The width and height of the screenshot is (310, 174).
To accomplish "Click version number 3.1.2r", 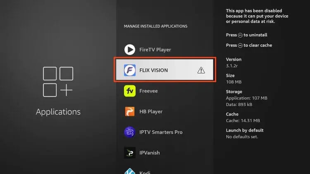I will click(x=232, y=66).
